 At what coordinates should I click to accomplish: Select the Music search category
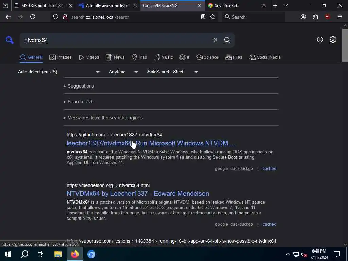click(x=163, y=57)
